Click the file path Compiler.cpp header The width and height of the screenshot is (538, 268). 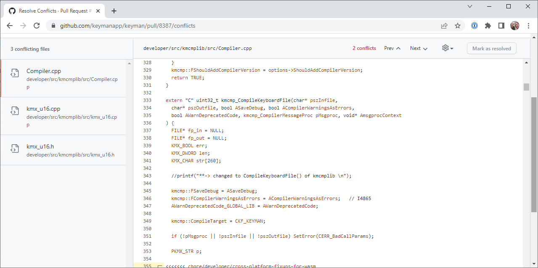click(x=198, y=48)
